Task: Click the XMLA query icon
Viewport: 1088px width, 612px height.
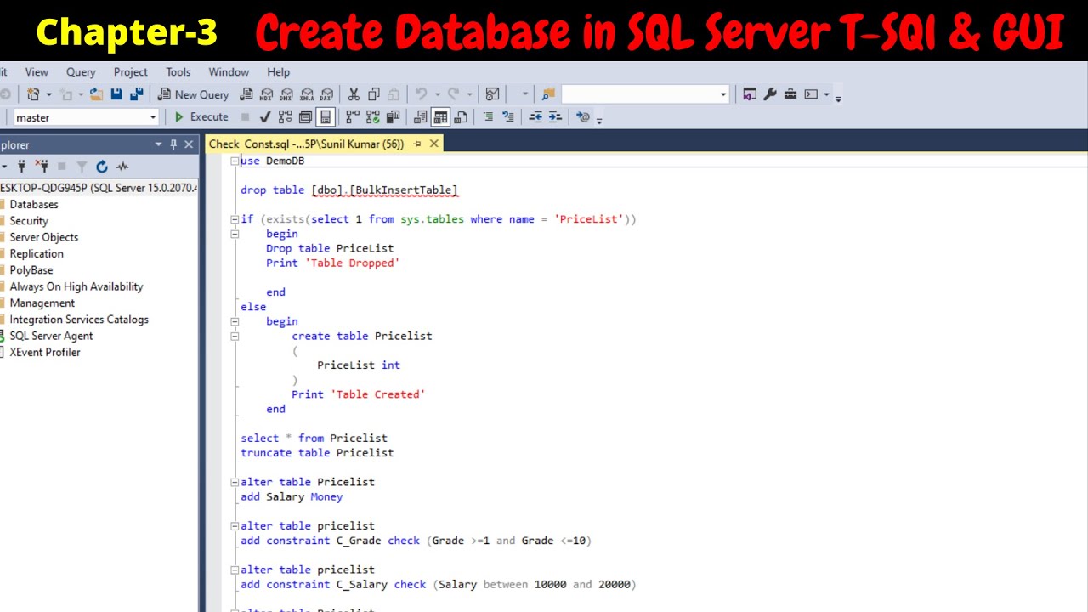Action: 307,94
